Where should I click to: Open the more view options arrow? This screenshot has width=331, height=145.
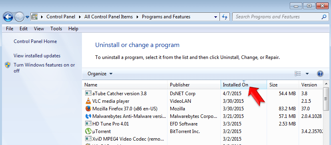click(307, 74)
